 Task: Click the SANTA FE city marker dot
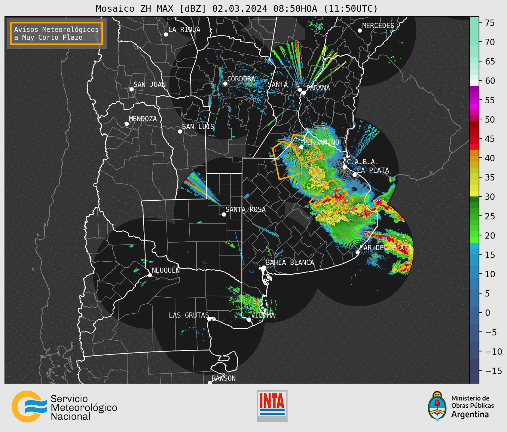click(x=300, y=90)
